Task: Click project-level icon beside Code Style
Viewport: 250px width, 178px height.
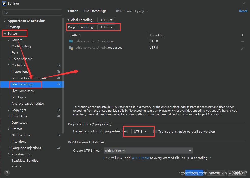Action: tap(58, 65)
